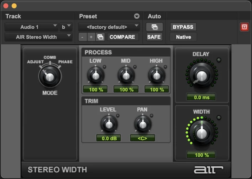Click the WIDTH automation LED
Screen dimensions: 252x179
tap(219, 117)
